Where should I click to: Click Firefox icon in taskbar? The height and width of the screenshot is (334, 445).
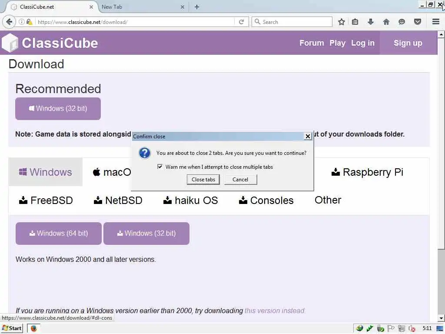tap(33, 328)
